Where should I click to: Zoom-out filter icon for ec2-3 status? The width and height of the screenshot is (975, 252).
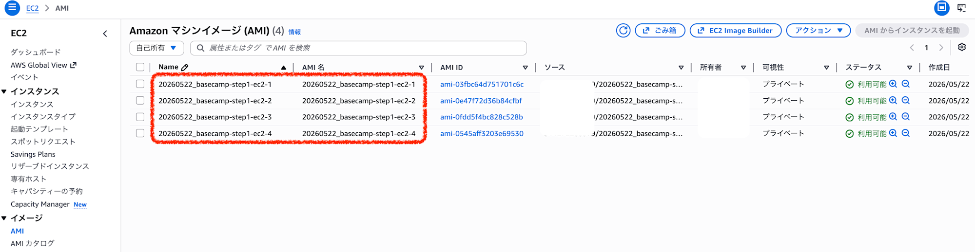coord(906,117)
